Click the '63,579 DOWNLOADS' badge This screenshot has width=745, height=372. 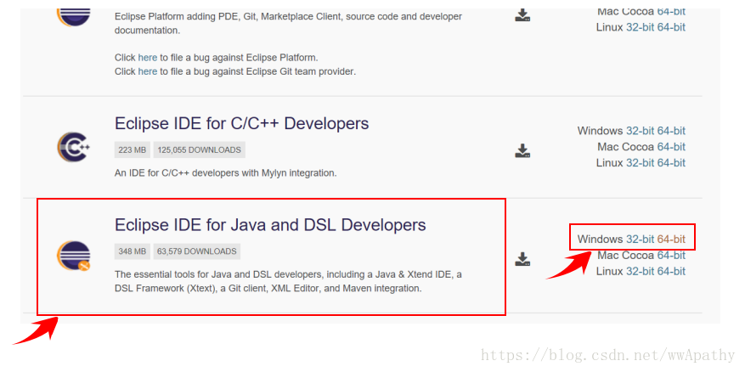[197, 251]
